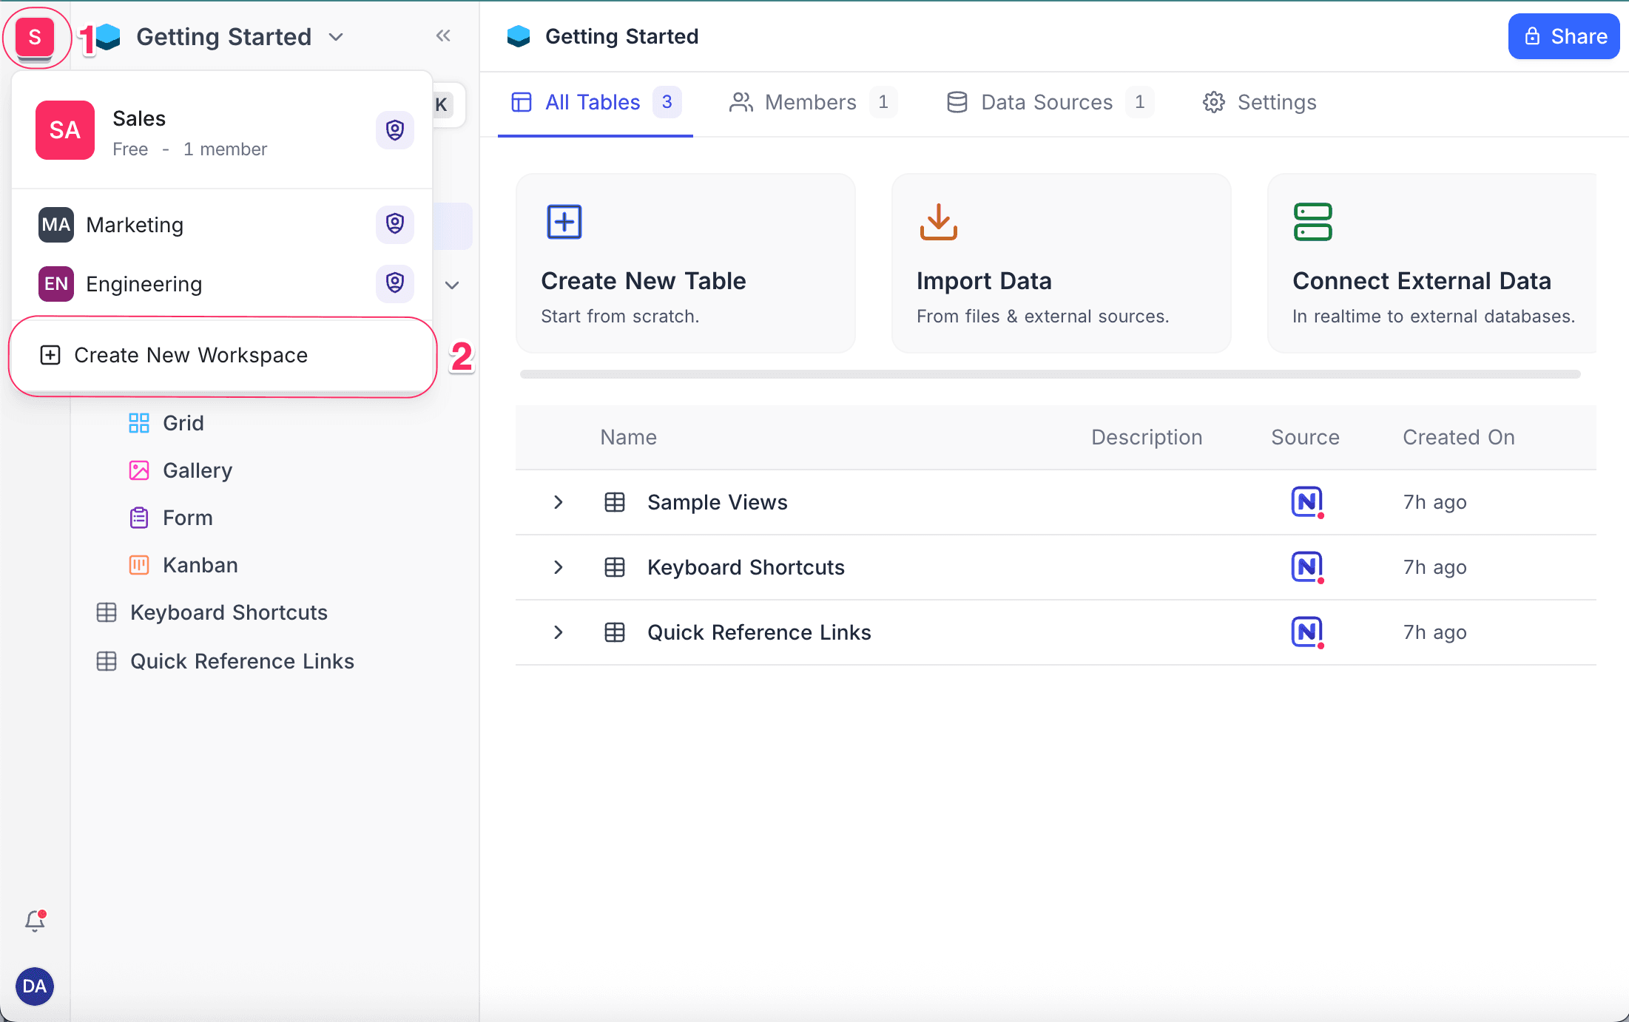Viewport: 1629px width, 1022px height.
Task: Open the Getting Started base dropdown
Action: pos(336,37)
